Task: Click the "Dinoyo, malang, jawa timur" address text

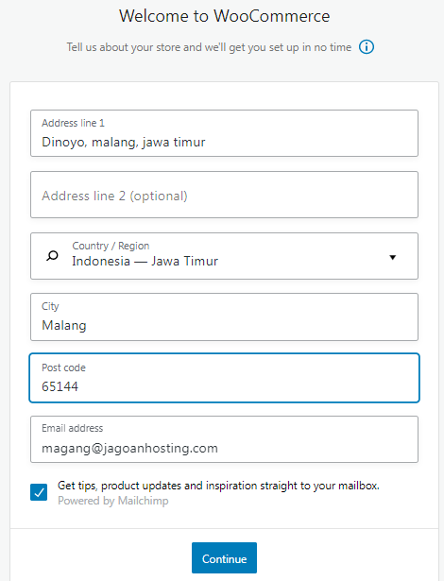Action: coord(124,143)
